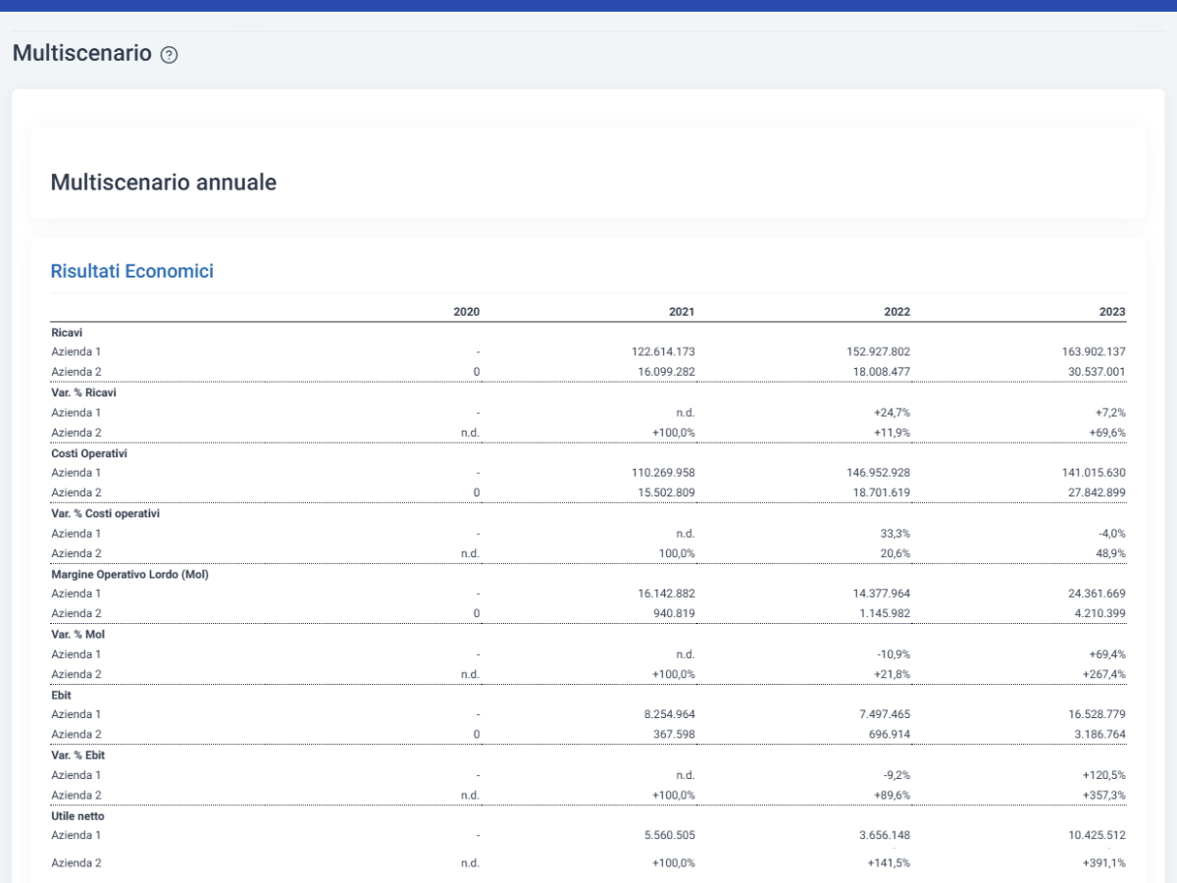
Task: Click the 20,6% cost variation cell
Action: point(895,553)
